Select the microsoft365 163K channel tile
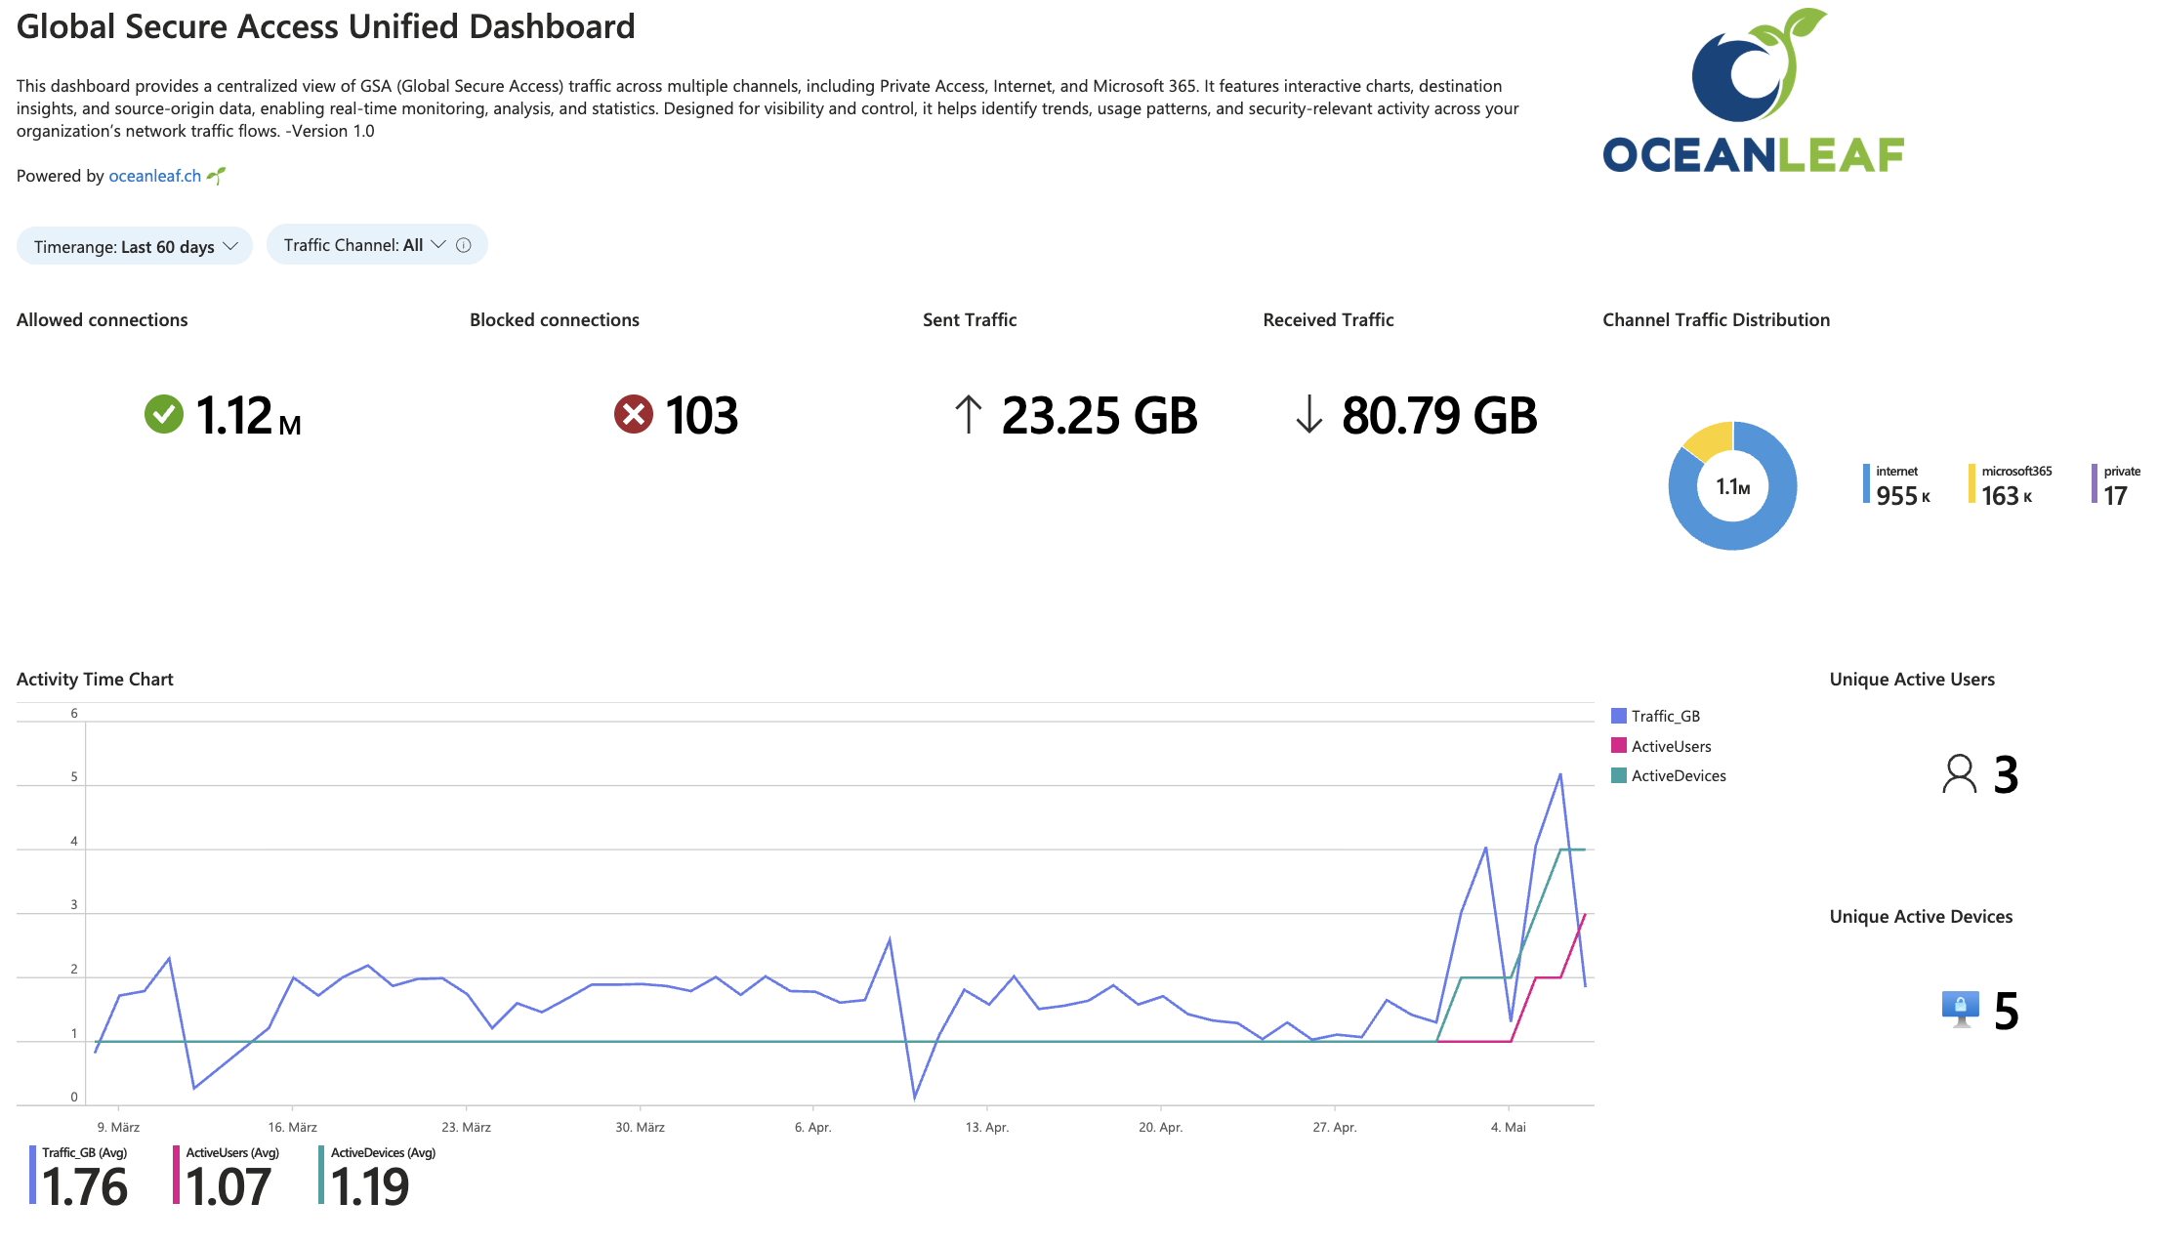Screen dimensions: 2158x1244 [x=2012, y=486]
